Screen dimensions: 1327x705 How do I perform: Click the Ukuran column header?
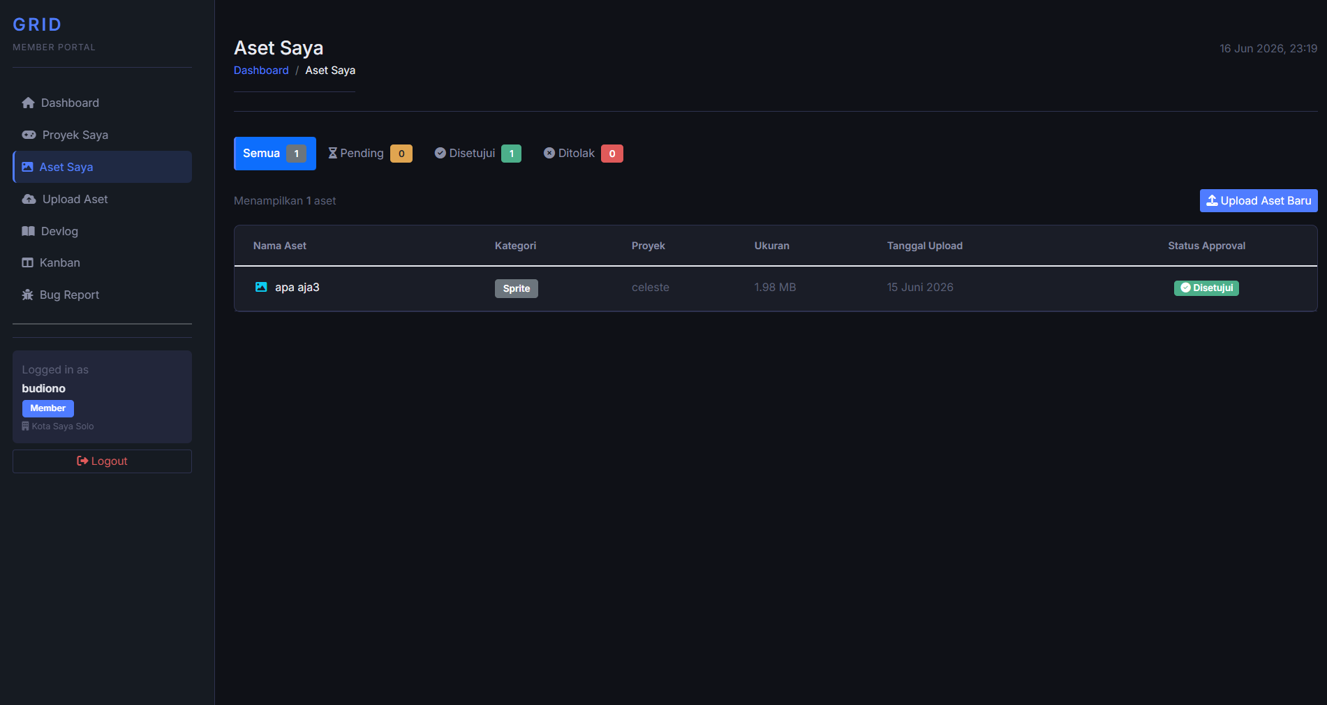click(x=772, y=246)
